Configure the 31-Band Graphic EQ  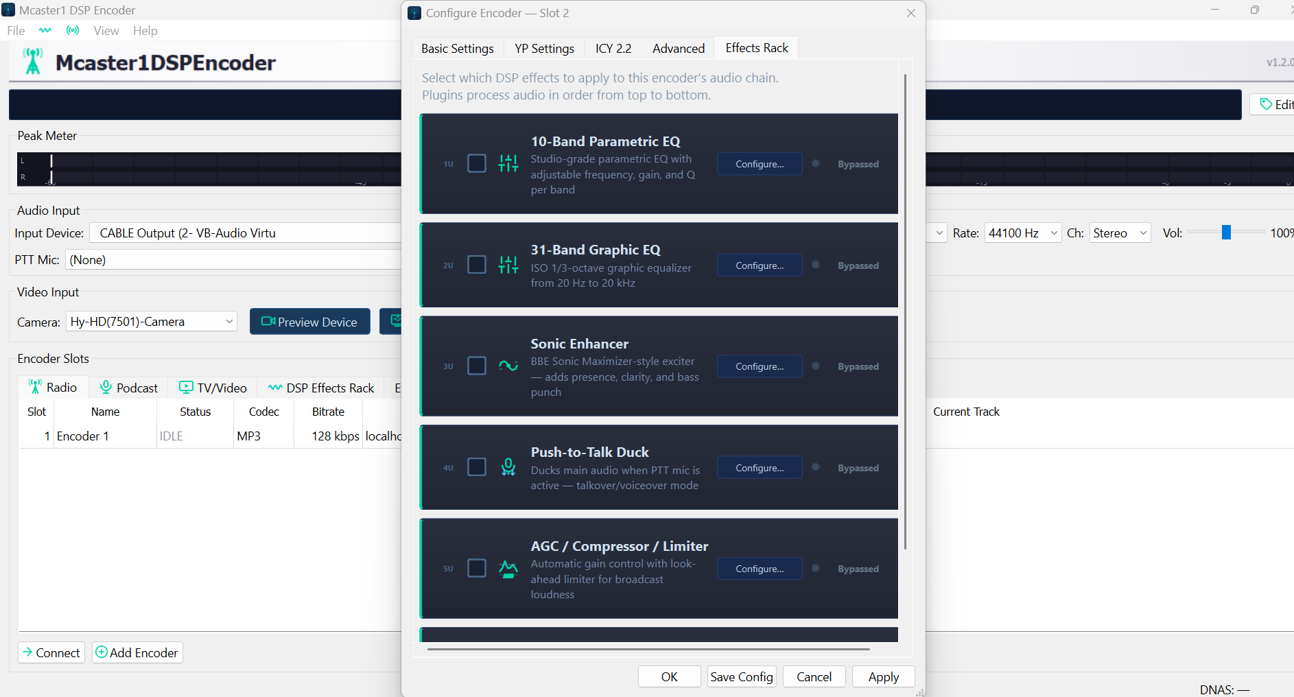pos(760,265)
